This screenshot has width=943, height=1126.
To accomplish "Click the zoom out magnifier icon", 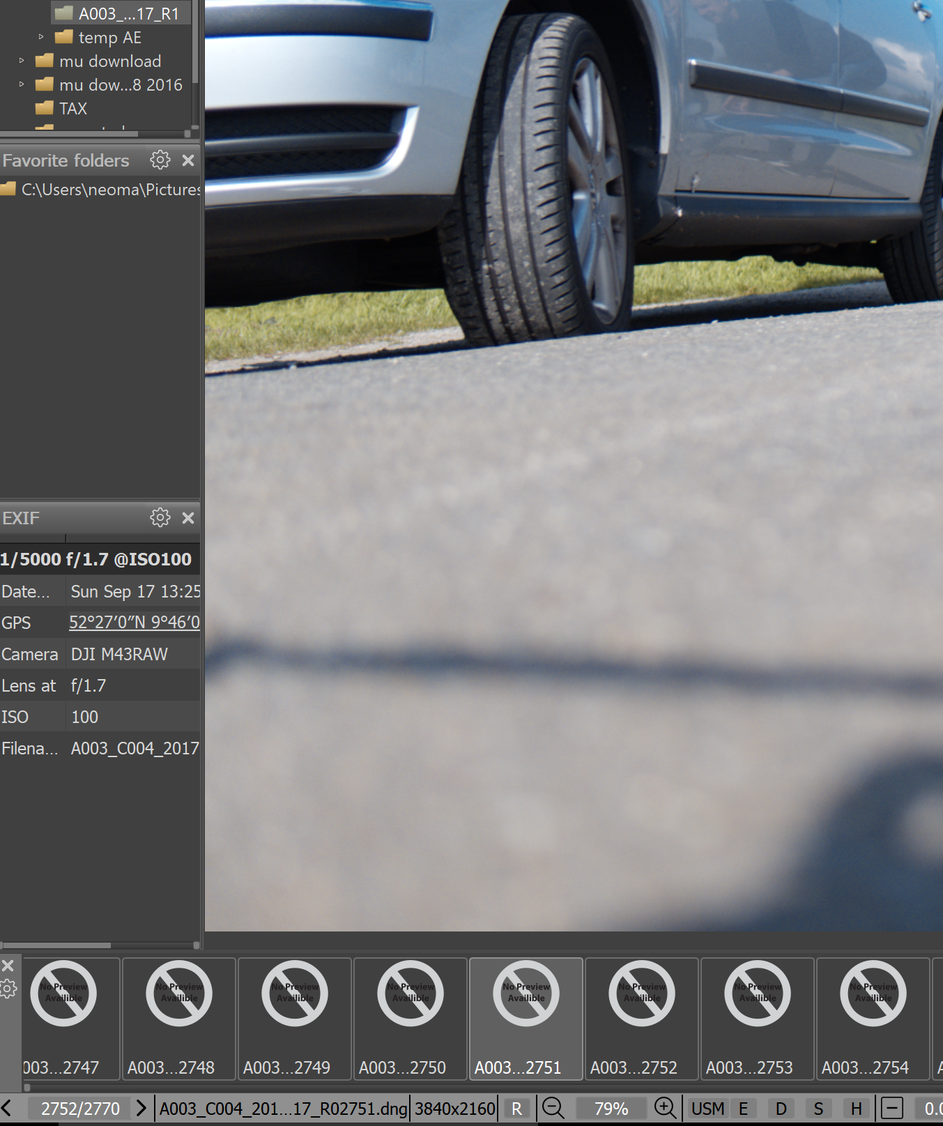I will [553, 1108].
